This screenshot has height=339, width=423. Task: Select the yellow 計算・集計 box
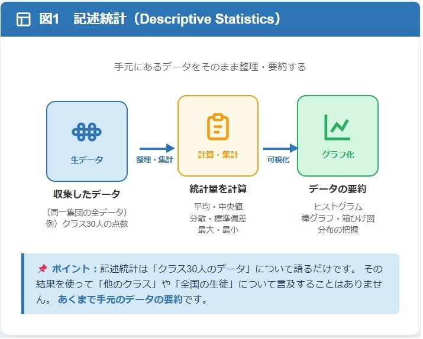point(218,136)
